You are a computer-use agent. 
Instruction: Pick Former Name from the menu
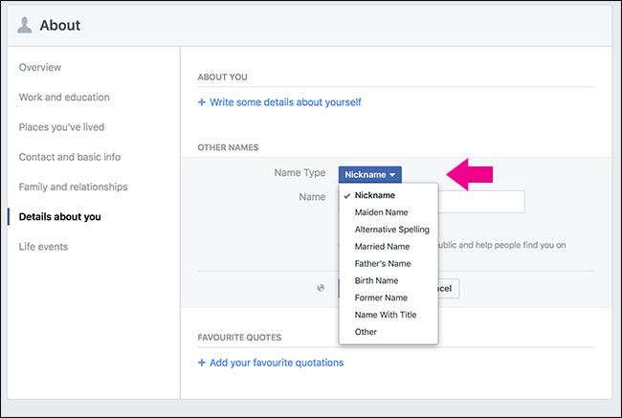point(383,297)
